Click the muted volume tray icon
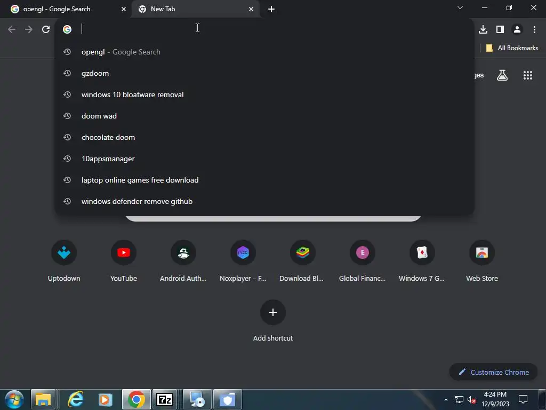The image size is (546, 410). click(x=471, y=399)
